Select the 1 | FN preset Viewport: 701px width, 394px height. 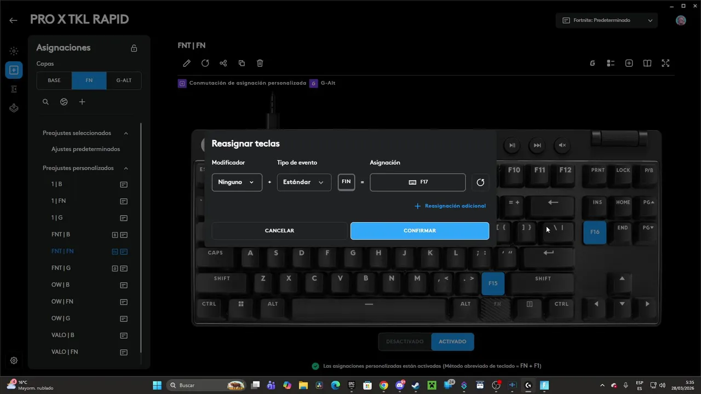[x=58, y=201]
